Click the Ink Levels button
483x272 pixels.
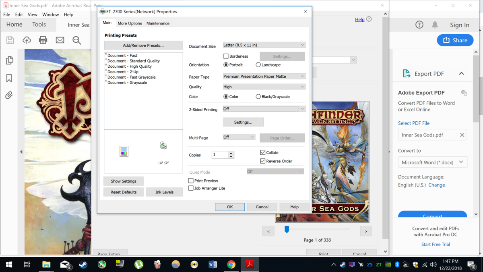[x=164, y=192]
